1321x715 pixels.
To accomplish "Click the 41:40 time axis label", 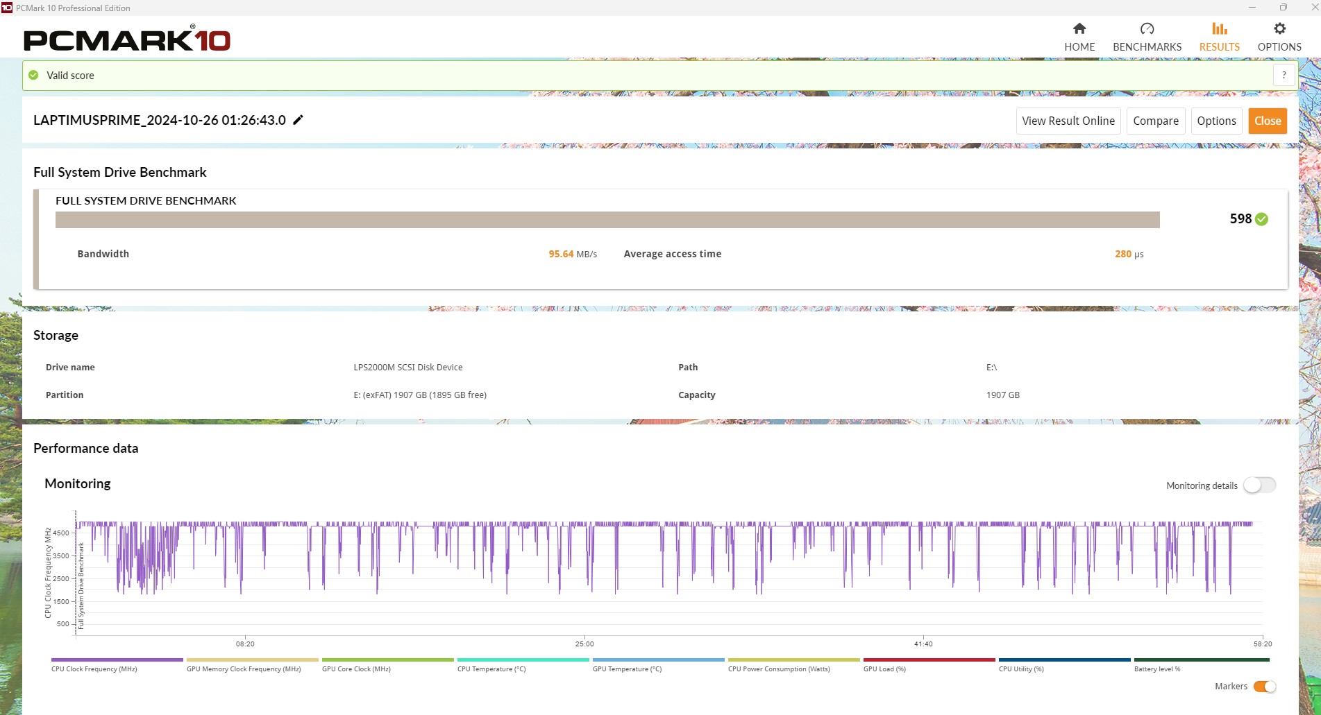I will tap(923, 644).
